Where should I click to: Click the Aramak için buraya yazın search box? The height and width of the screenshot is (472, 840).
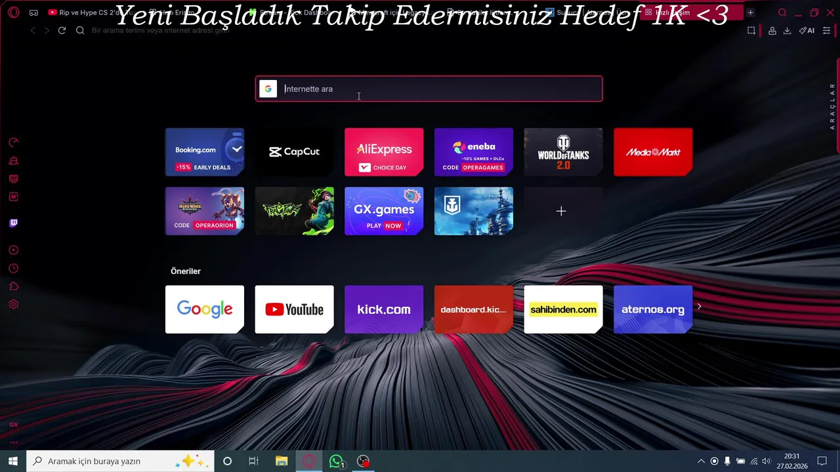(120, 461)
